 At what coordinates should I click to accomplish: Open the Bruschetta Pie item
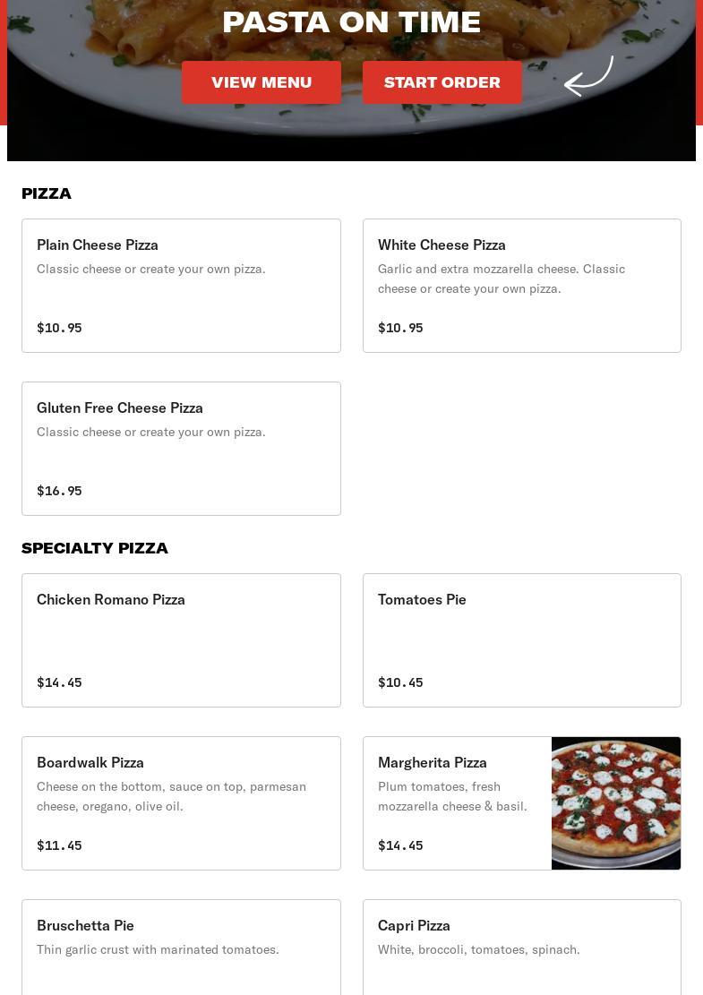click(x=182, y=948)
